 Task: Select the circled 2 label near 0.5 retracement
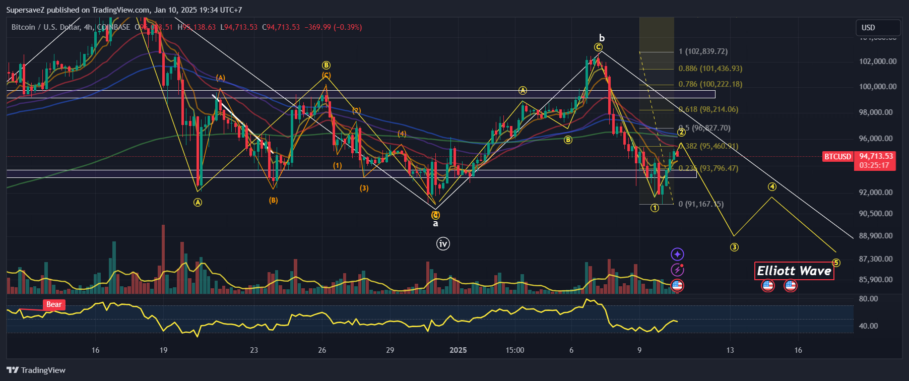pyautogui.click(x=681, y=133)
